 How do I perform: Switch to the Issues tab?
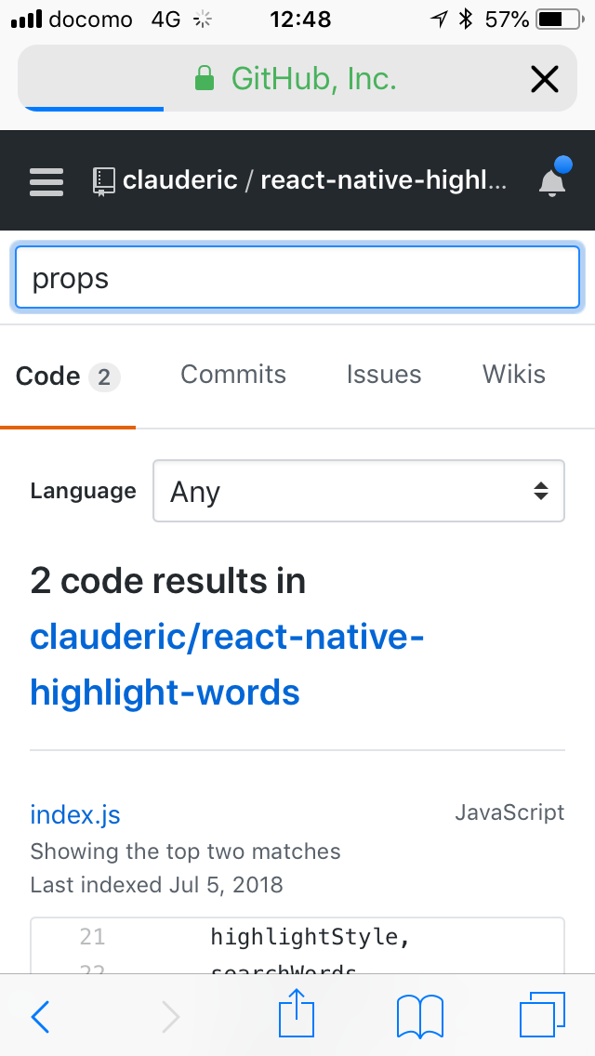383,375
